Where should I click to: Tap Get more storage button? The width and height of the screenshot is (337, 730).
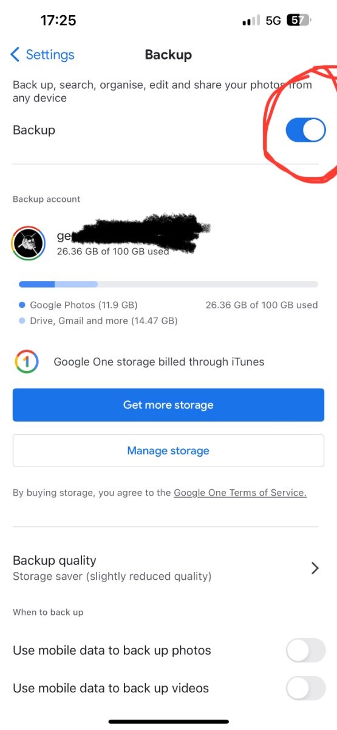[168, 405]
